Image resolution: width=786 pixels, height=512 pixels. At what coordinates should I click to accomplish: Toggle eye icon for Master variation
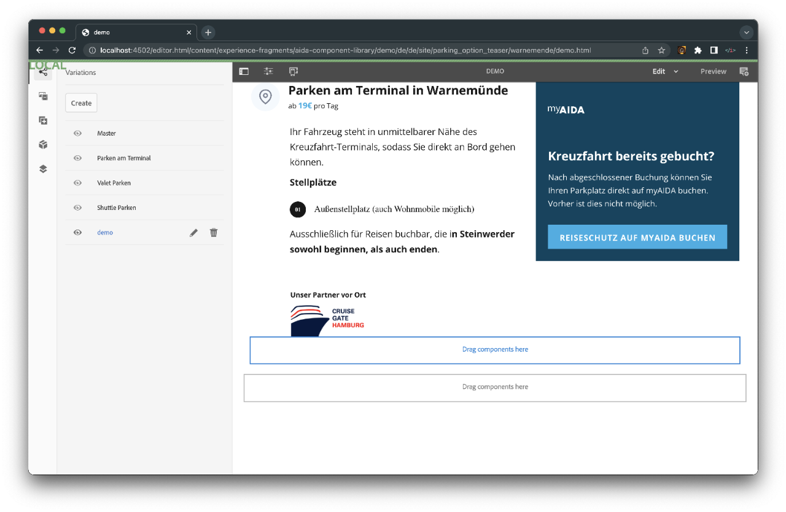click(78, 133)
